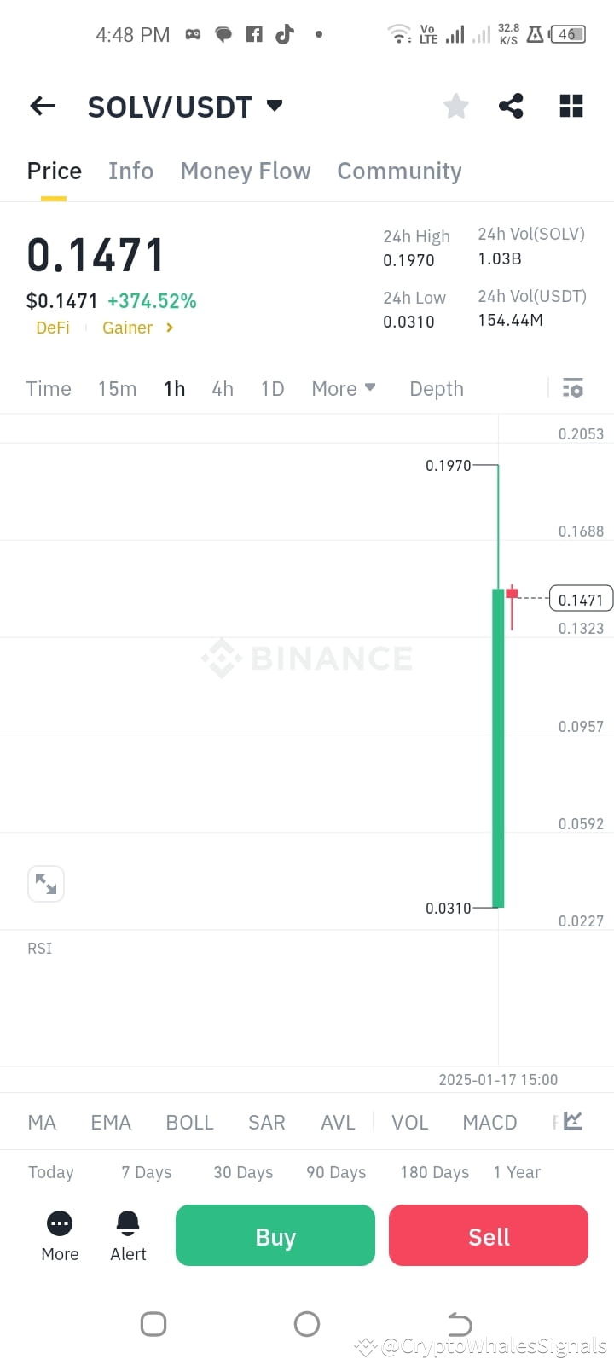Open the More options menu bottom left
614x1365 pixels.
59,1234
